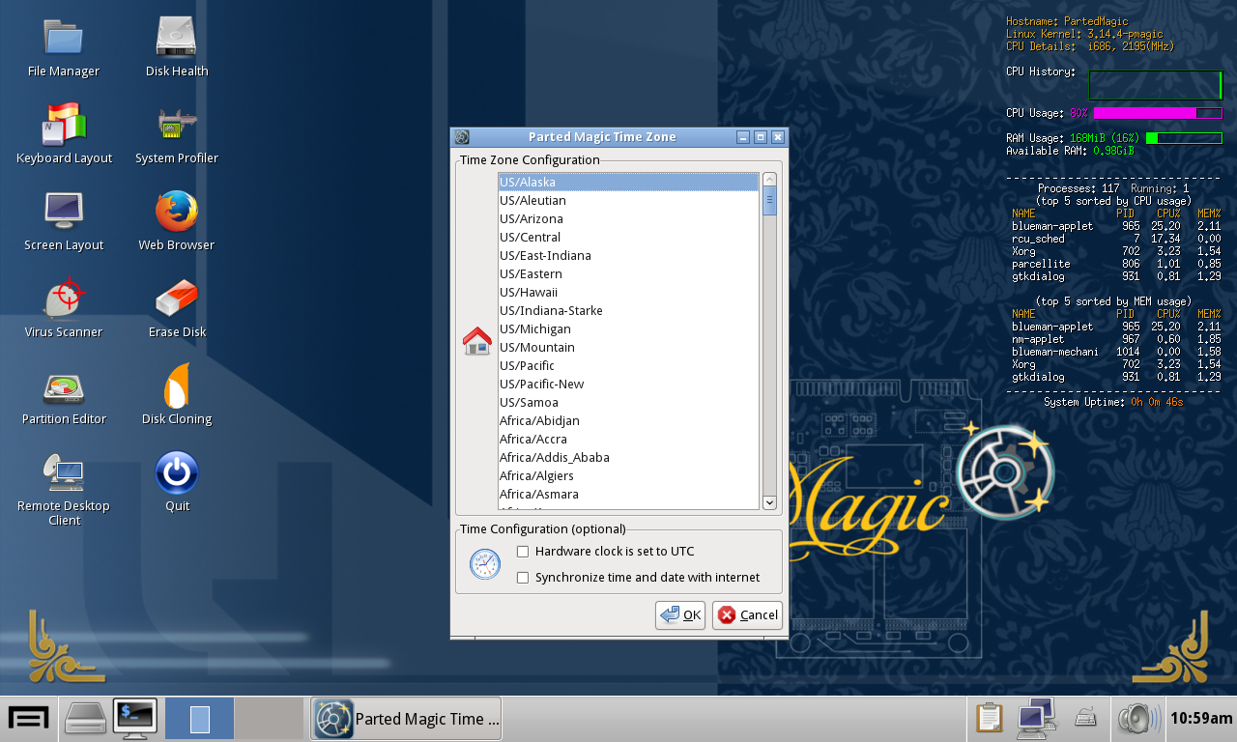
Task: Open the volume speaker tray icon
Action: [1138, 719]
